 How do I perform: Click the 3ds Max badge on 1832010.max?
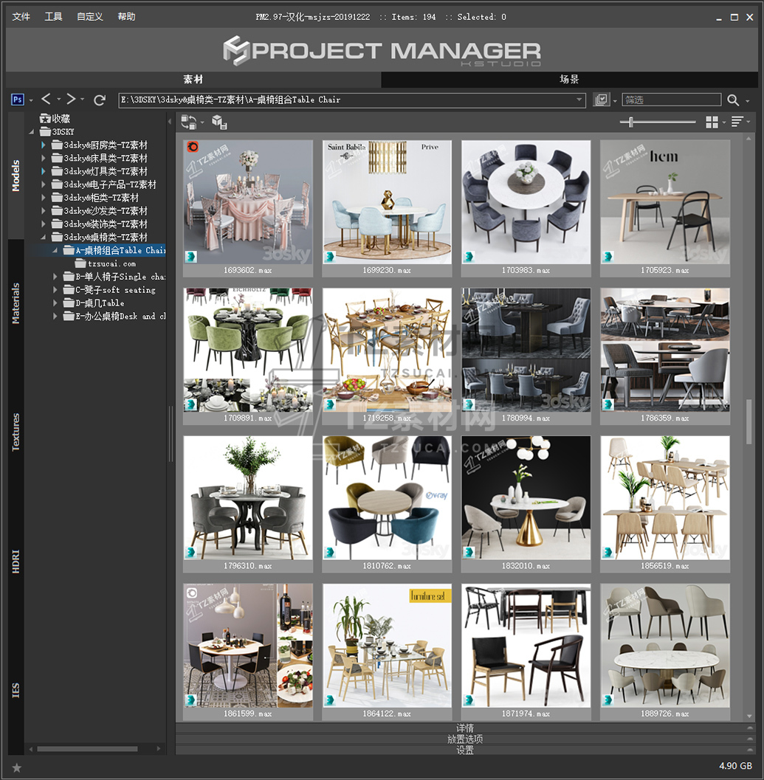[468, 552]
